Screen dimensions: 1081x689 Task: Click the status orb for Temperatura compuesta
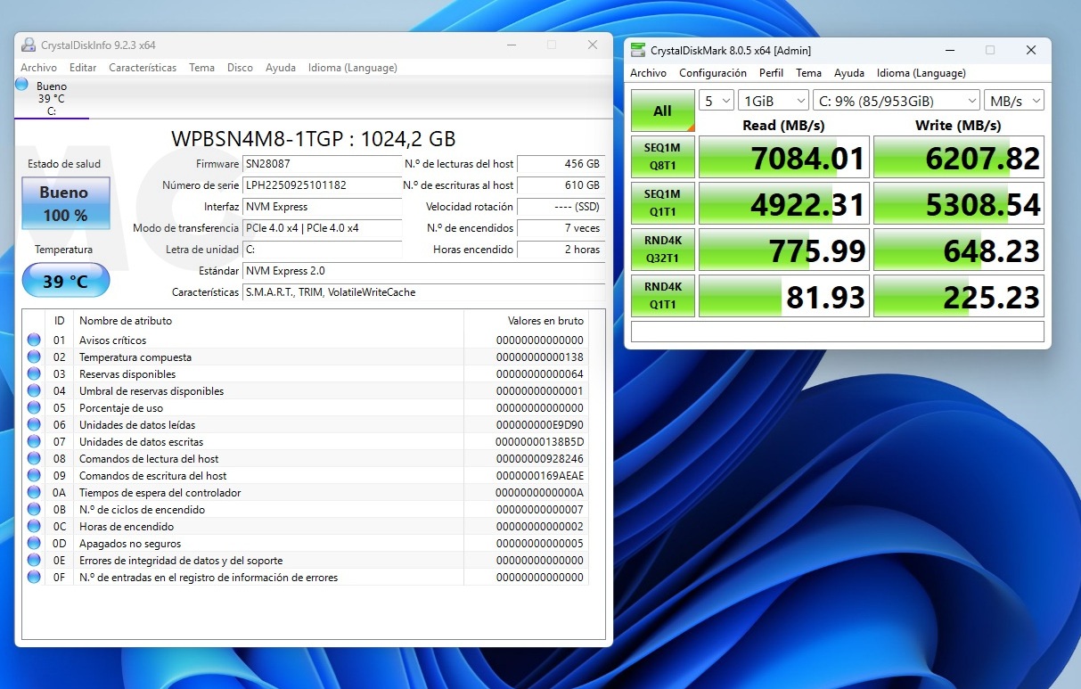coord(34,357)
